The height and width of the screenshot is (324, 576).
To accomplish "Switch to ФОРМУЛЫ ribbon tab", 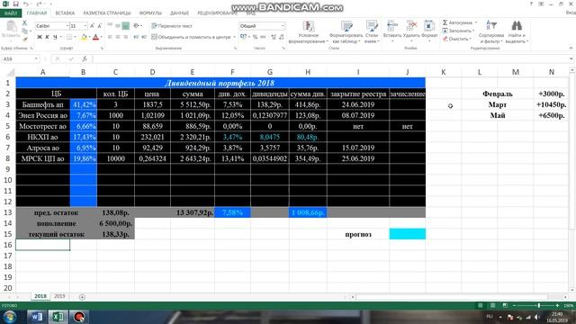I will (x=150, y=13).
